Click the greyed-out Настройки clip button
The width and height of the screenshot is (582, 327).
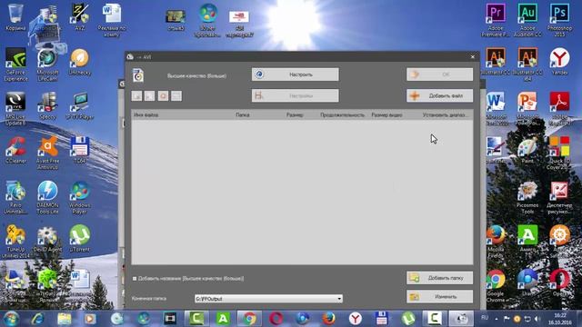pos(295,95)
